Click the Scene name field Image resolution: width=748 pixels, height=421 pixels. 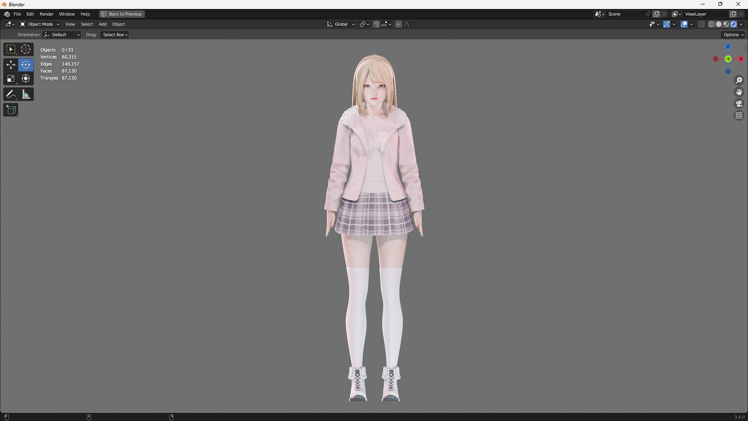(625, 14)
